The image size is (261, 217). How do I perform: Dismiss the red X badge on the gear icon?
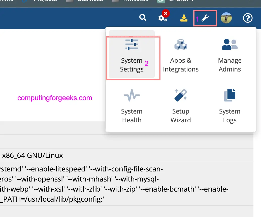166,14
